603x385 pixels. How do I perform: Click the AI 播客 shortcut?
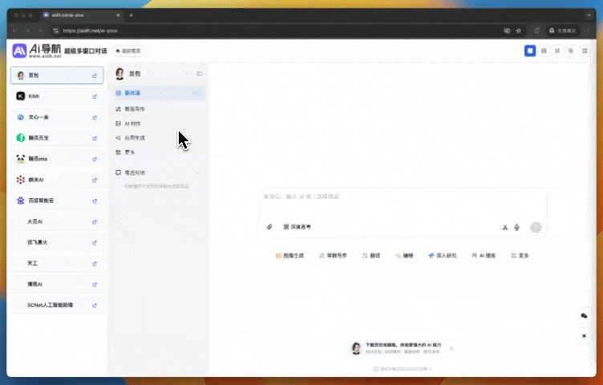click(x=484, y=256)
